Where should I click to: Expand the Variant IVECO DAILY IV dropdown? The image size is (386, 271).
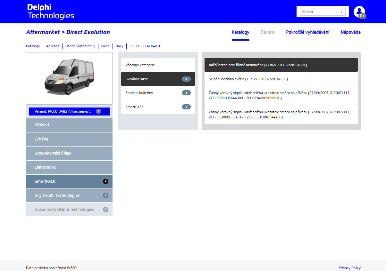pos(69,111)
